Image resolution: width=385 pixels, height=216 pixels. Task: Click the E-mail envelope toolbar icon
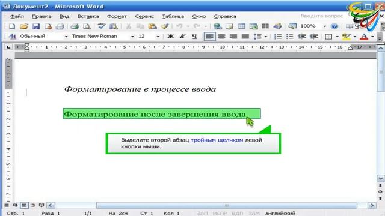60,26
